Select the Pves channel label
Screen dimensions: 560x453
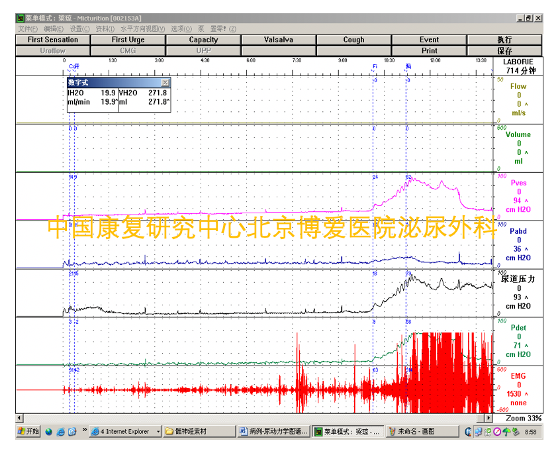pos(518,183)
